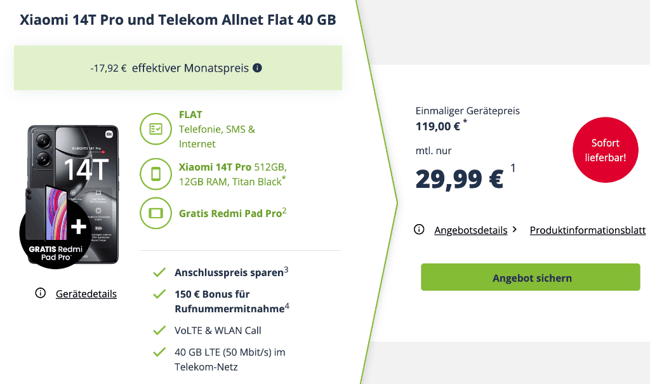
Task: Open the Angebotsdetails link
Action: (x=470, y=230)
